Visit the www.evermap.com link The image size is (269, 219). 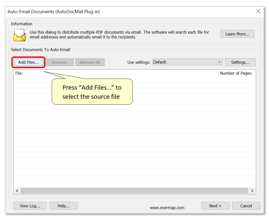click(167, 208)
